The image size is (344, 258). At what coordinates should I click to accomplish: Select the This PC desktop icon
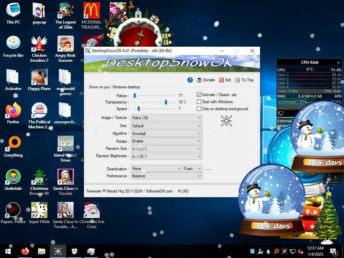pyautogui.click(x=13, y=13)
